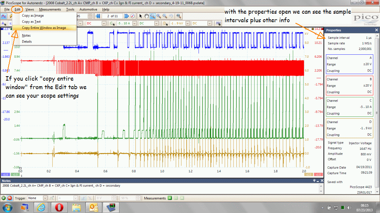
Task: Open Channel D options button
Action: point(166,23)
